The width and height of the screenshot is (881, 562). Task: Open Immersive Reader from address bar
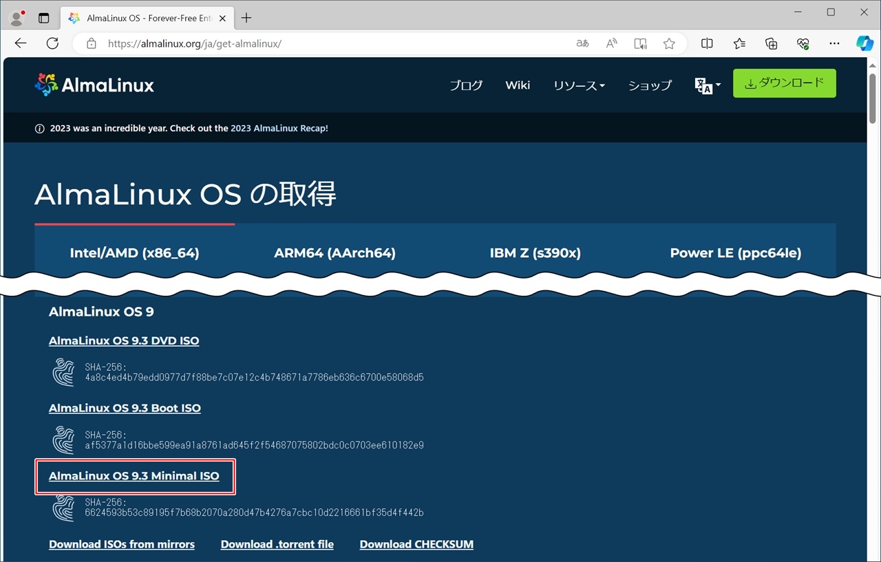[640, 43]
